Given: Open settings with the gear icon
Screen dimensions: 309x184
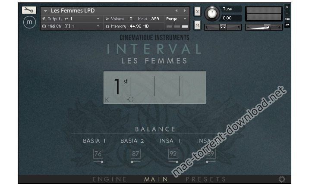Looking at the screenshot, I should (x=282, y=179).
